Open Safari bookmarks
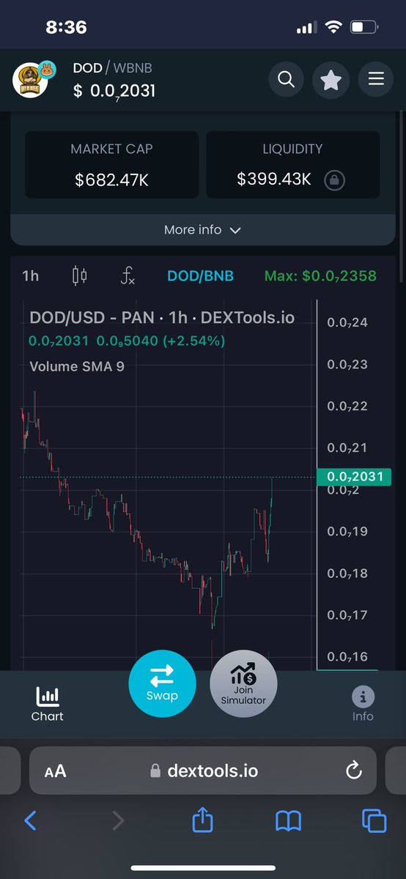This screenshot has width=406, height=879. point(288,822)
